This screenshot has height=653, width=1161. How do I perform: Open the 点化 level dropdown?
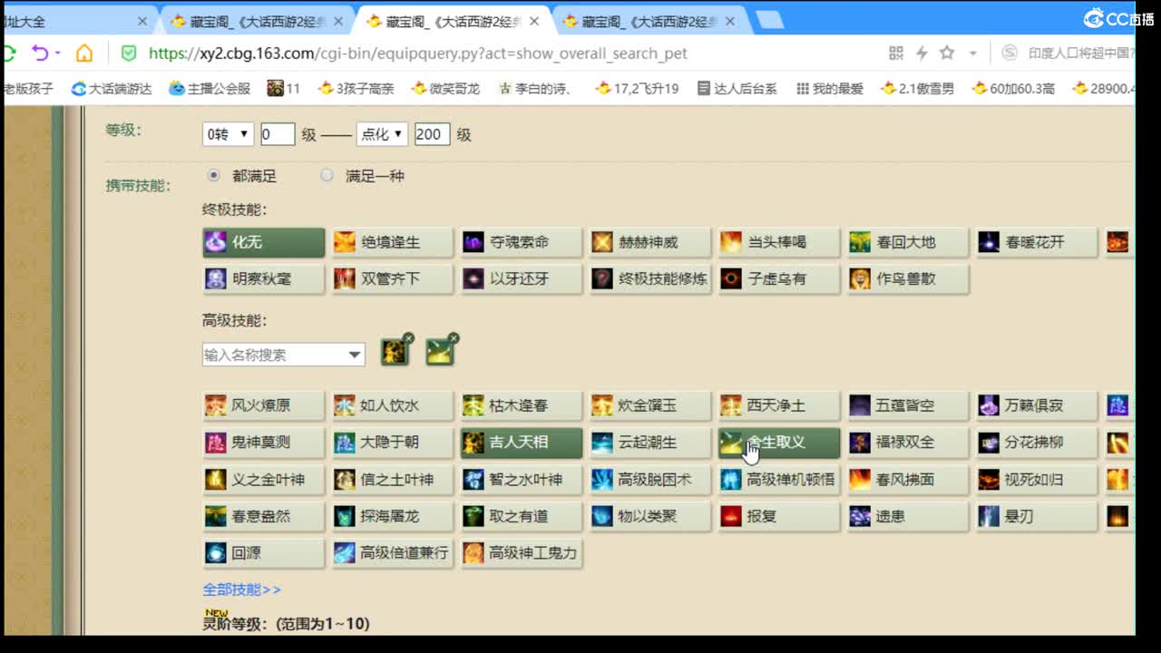coord(382,134)
